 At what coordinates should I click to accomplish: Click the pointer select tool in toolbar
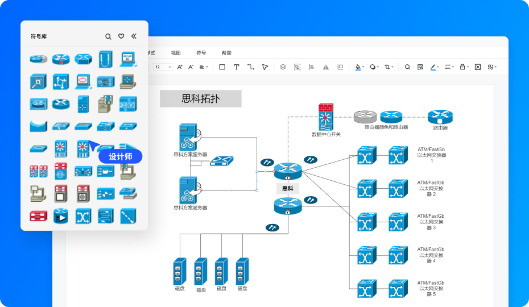click(x=264, y=67)
